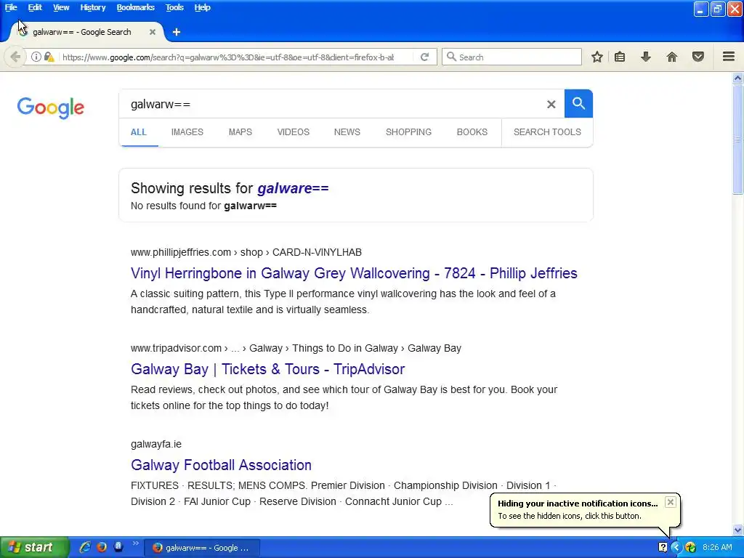Image resolution: width=744 pixels, height=558 pixels.
Task: Click the vertical scrollbar thumb
Action: 737,139
